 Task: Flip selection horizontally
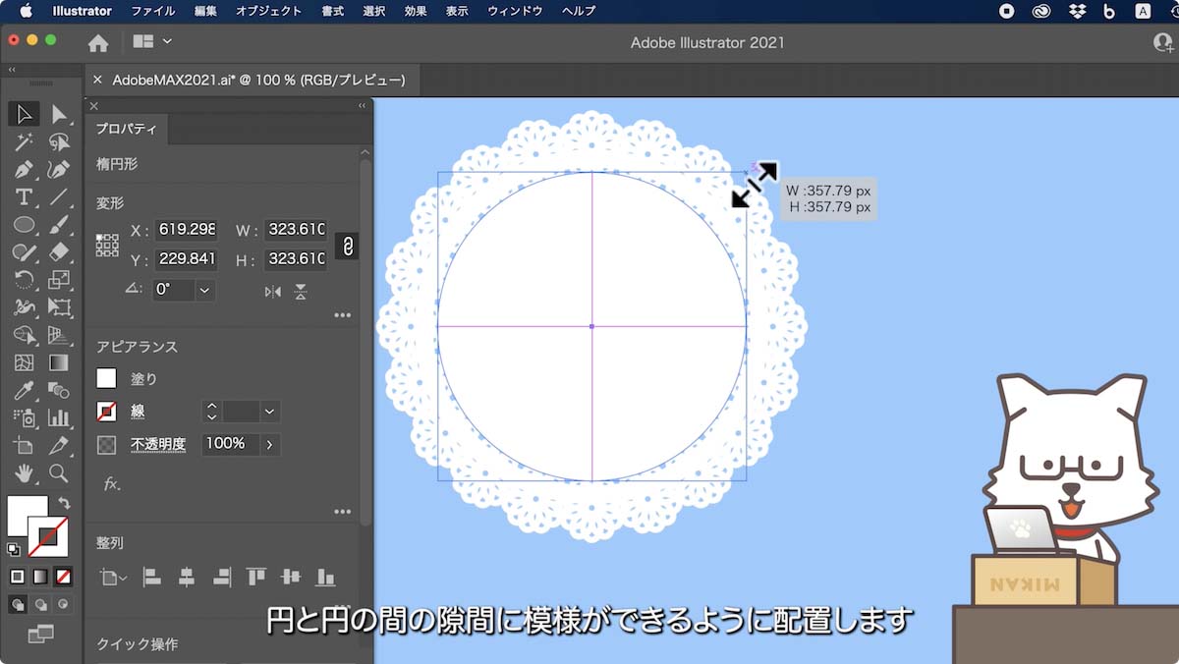click(273, 291)
